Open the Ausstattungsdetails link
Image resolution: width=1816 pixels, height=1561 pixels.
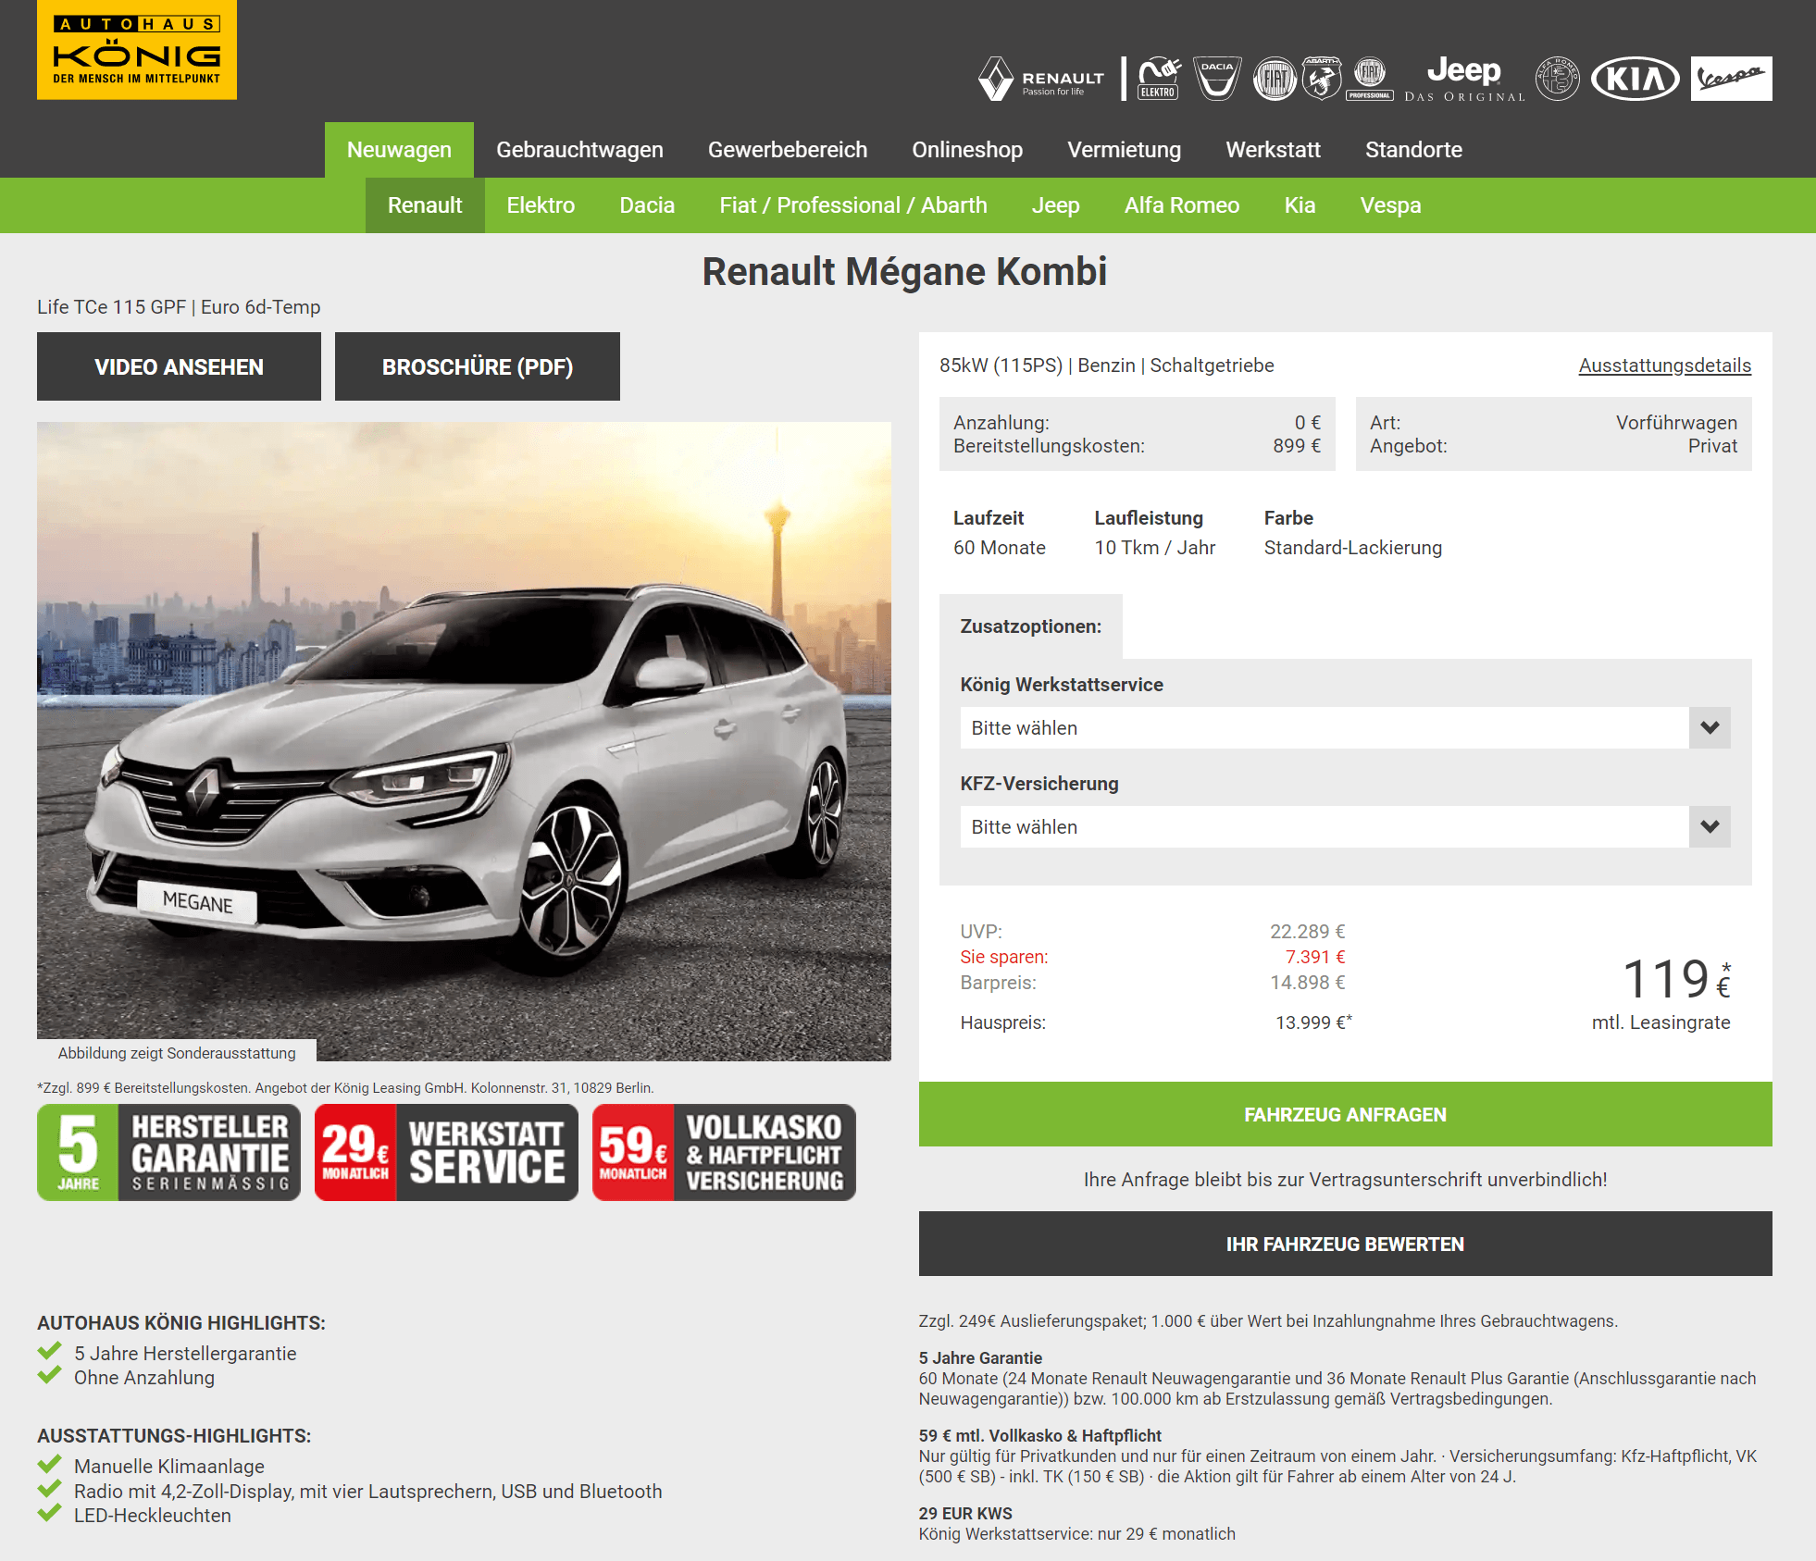point(1664,365)
